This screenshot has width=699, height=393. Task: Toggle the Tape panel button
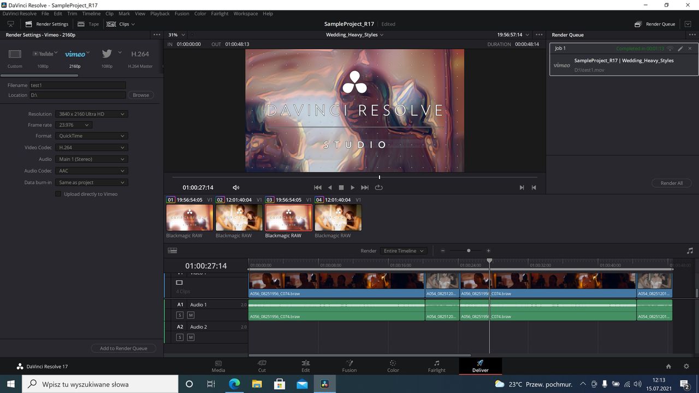point(88,24)
